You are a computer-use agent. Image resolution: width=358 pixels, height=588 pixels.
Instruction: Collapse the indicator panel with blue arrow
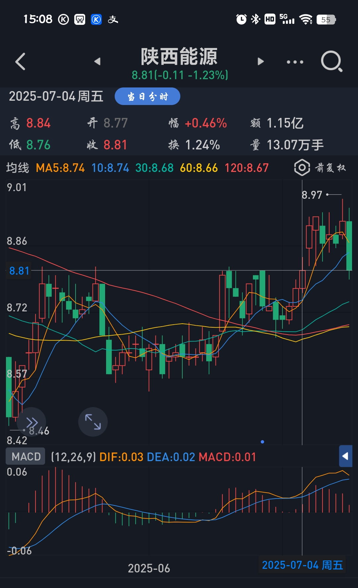(x=345, y=456)
